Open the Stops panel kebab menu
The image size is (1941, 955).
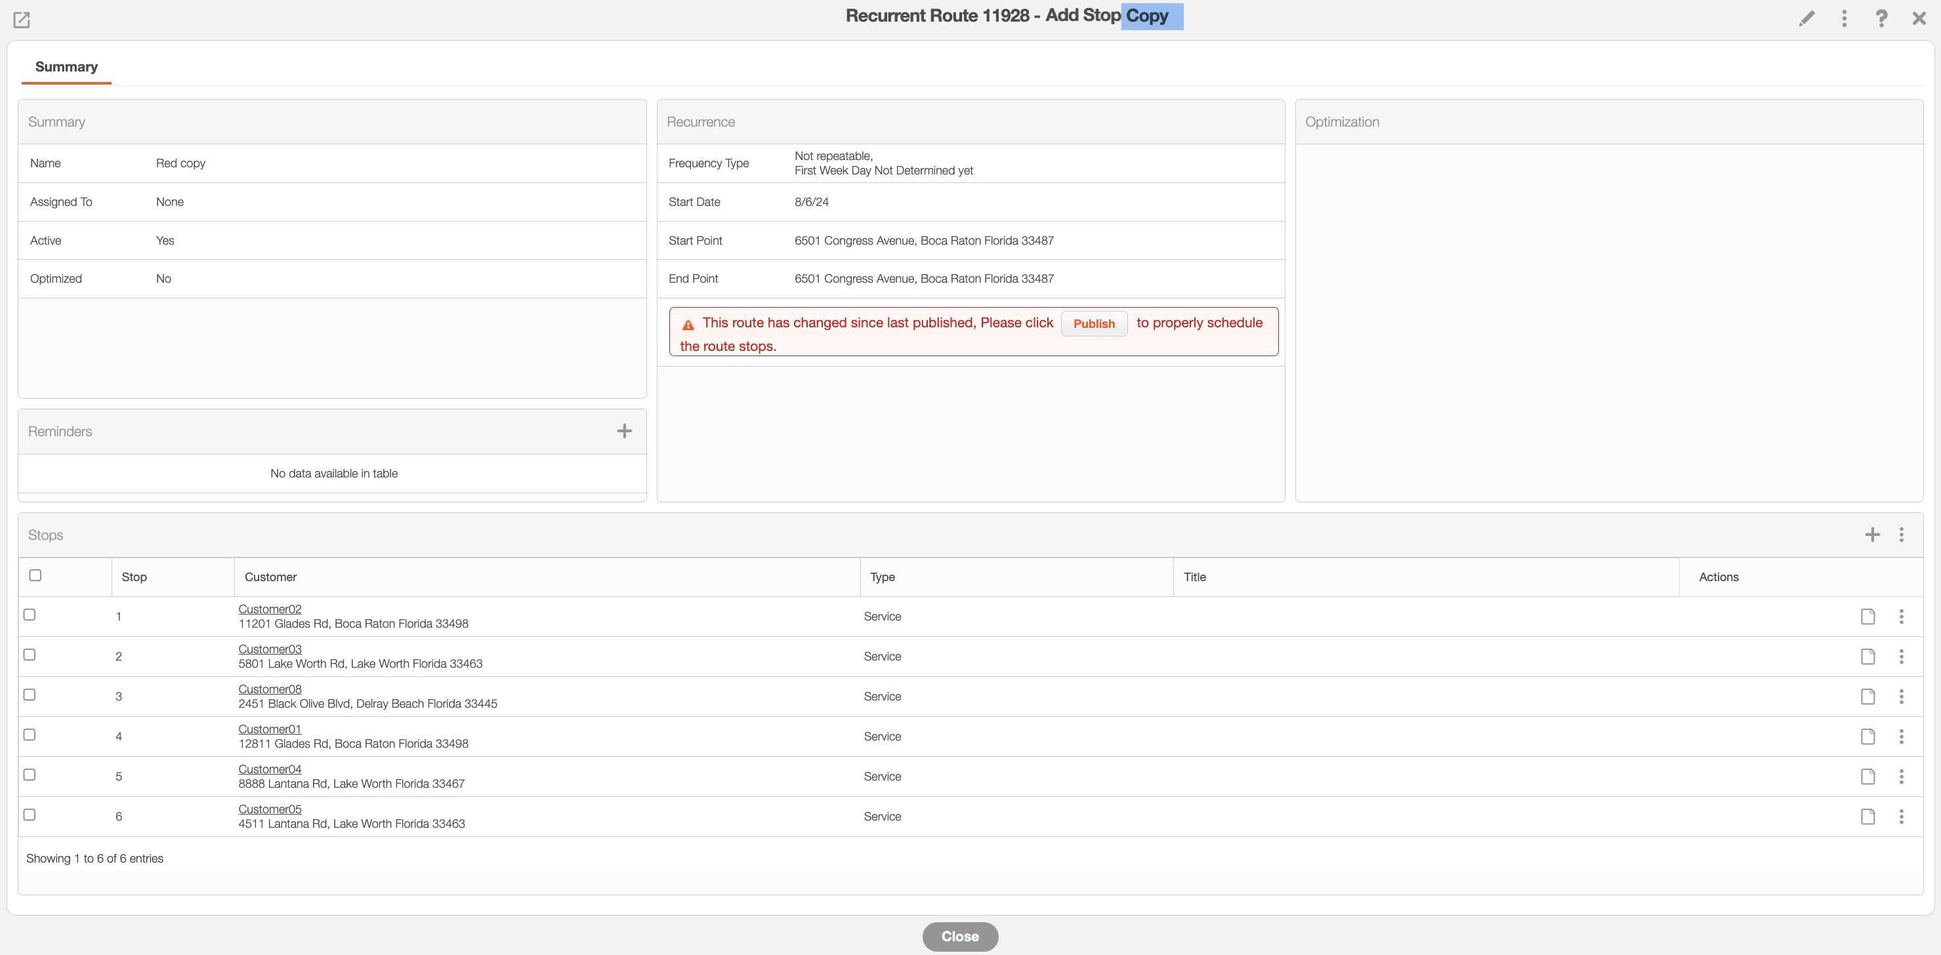pos(1901,535)
